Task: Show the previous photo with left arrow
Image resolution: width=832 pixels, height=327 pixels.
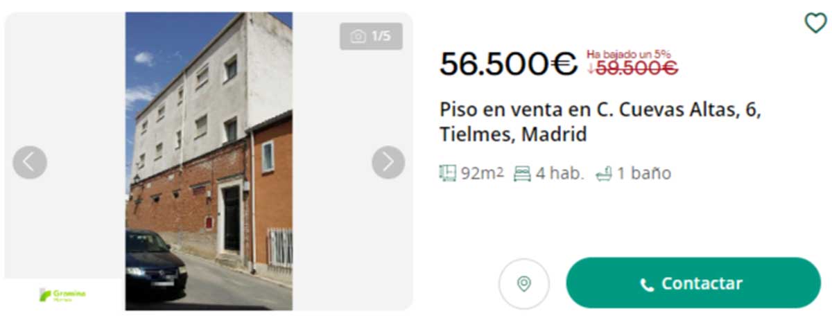Action: [x=30, y=163]
